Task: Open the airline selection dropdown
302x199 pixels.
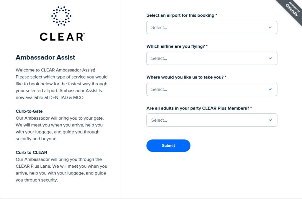Action: tap(212, 58)
